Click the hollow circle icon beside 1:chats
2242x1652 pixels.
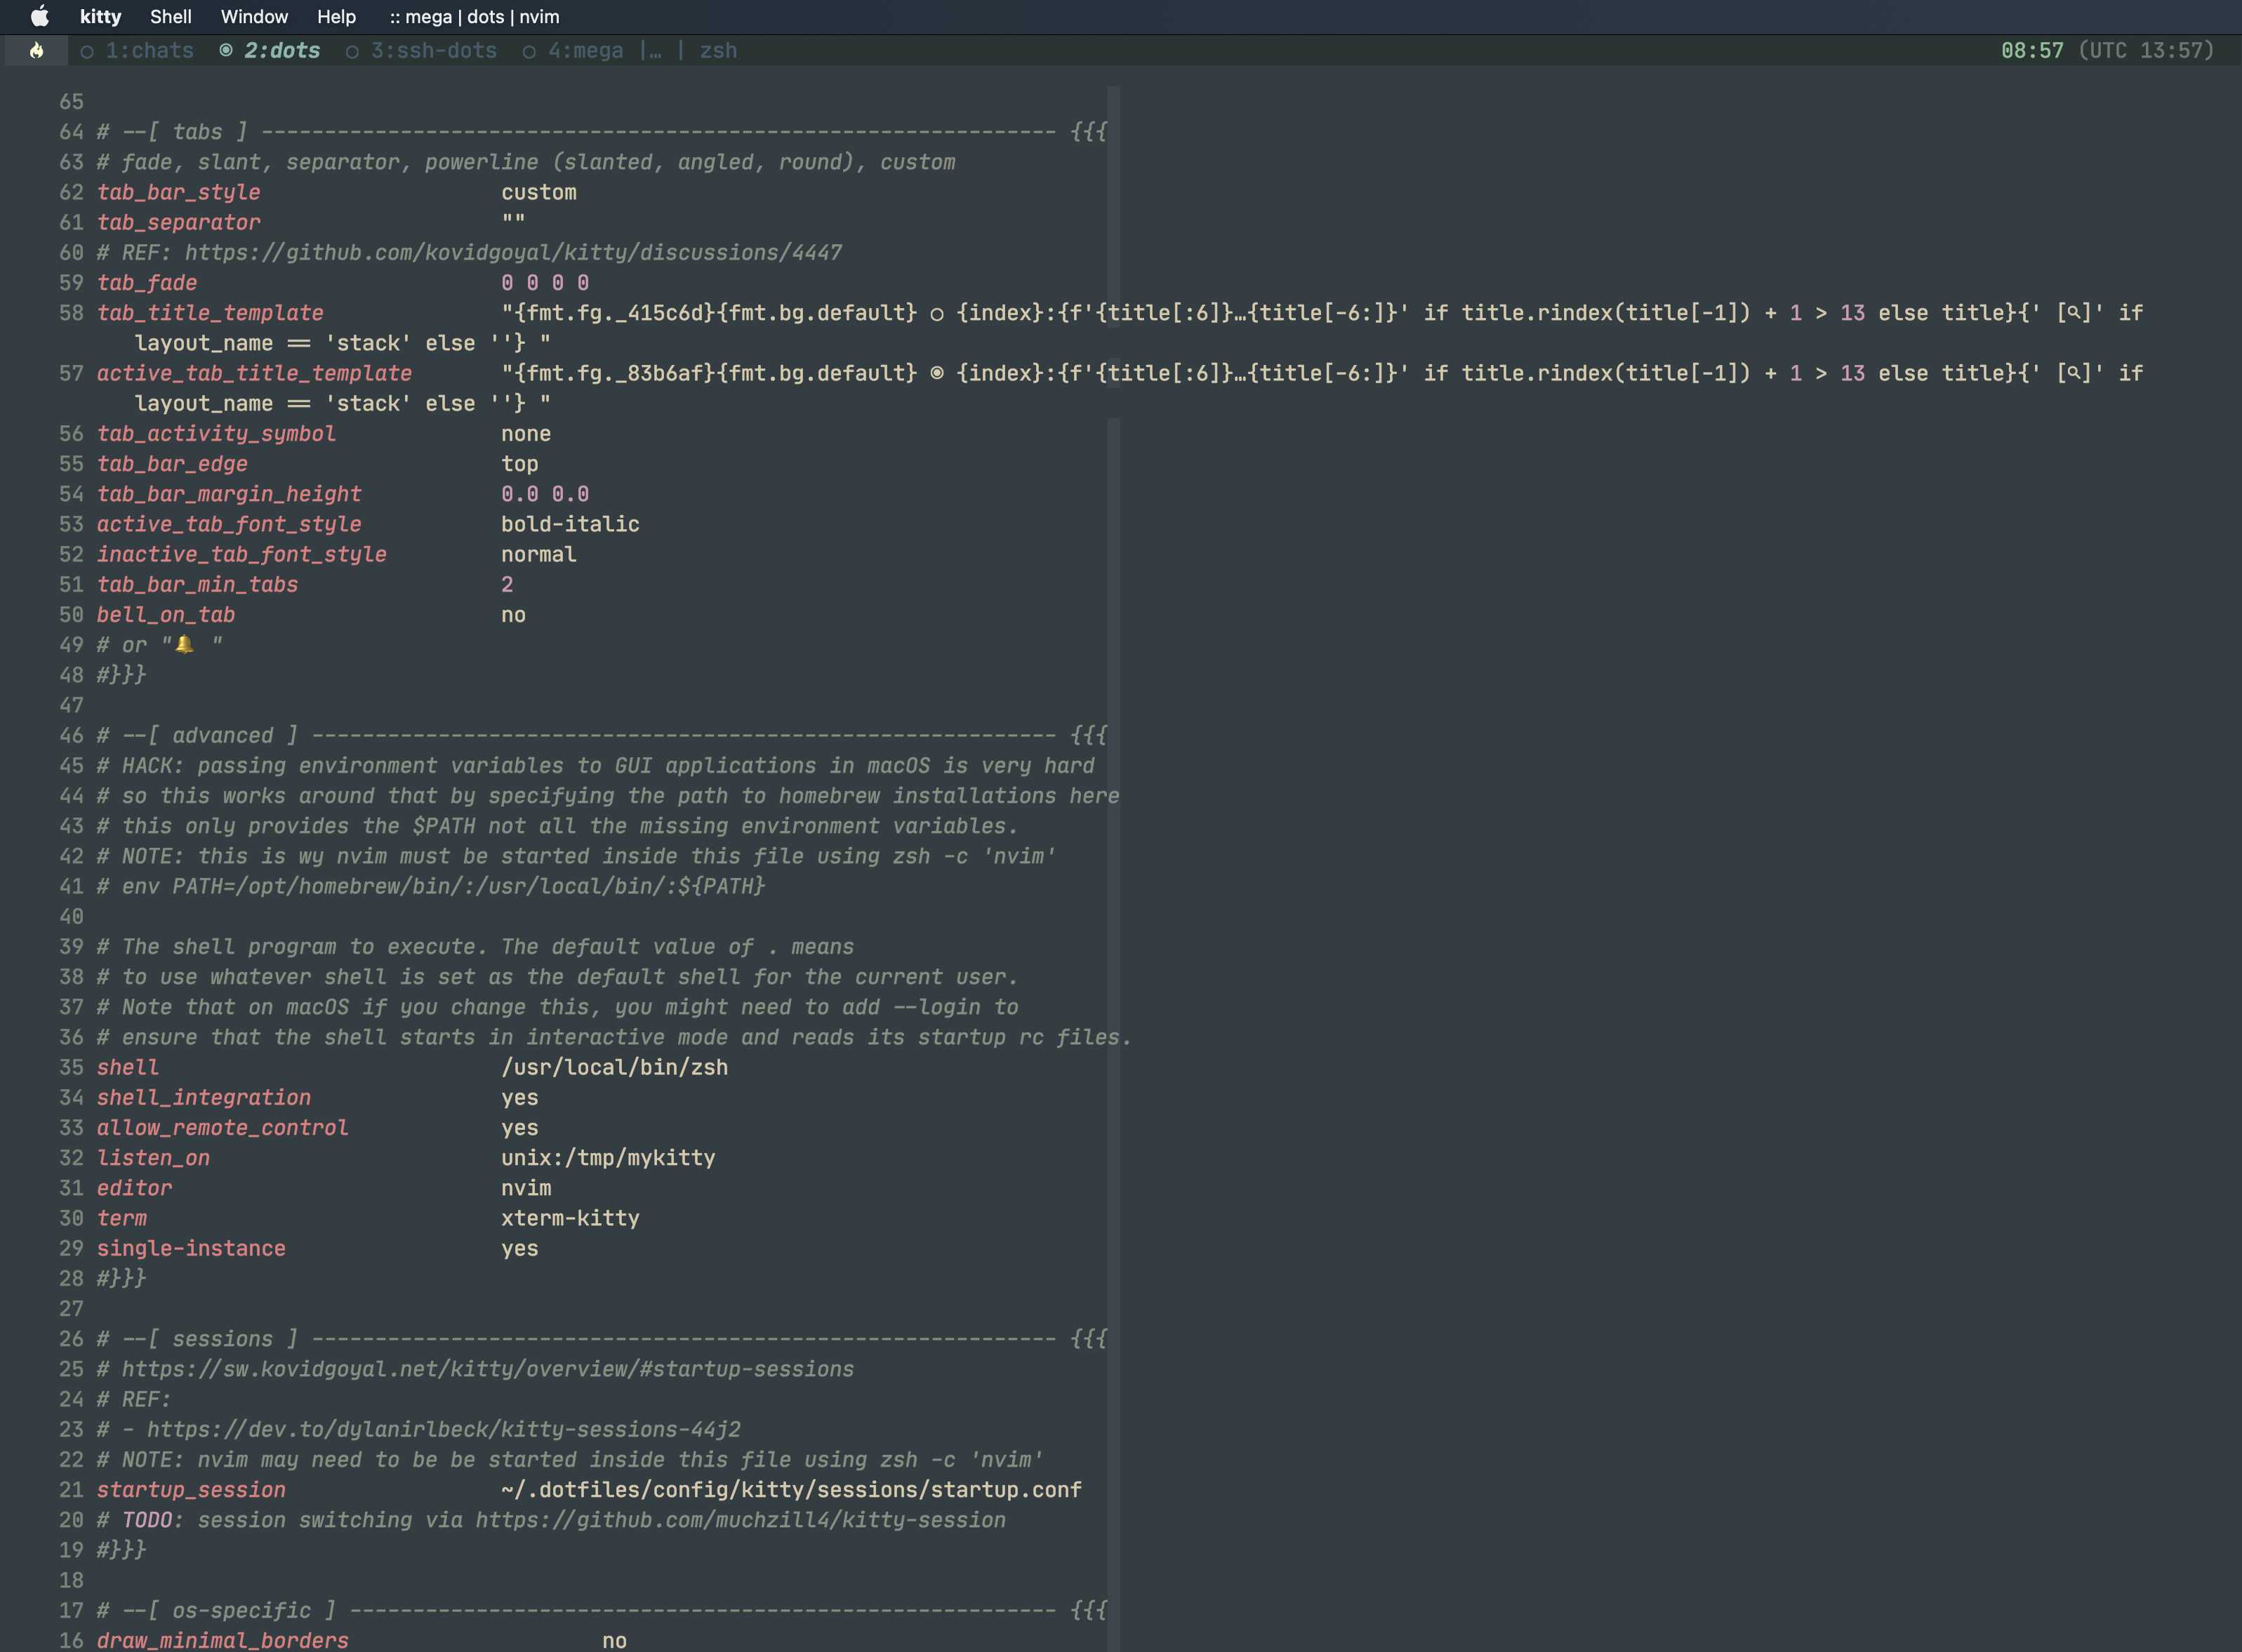[87, 51]
